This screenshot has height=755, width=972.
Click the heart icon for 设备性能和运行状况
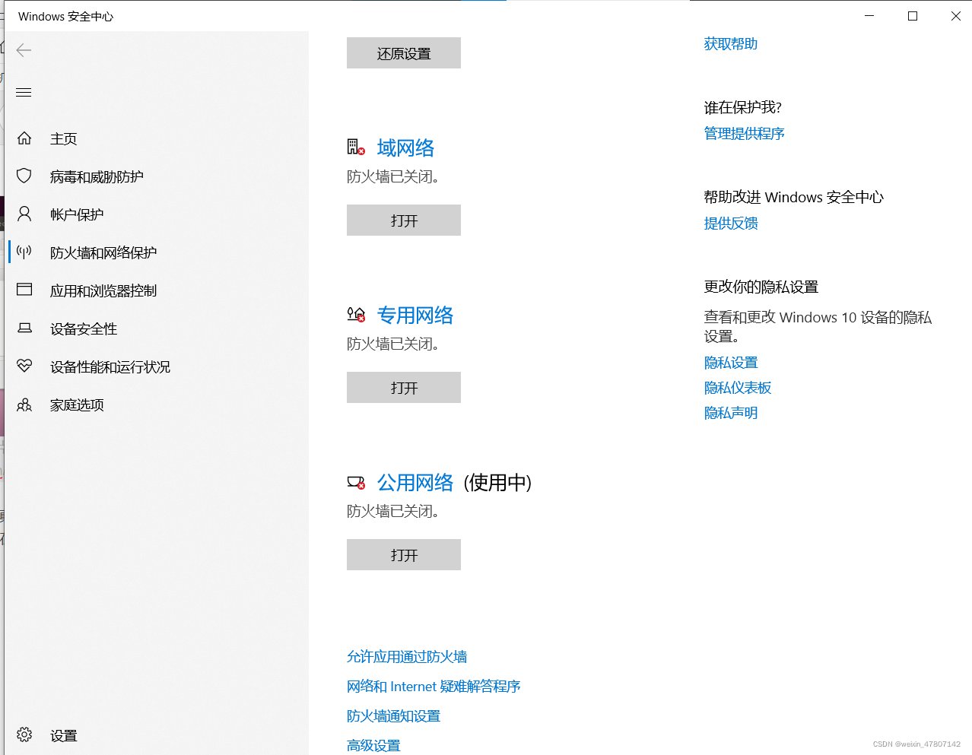click(x=24, y=366)
